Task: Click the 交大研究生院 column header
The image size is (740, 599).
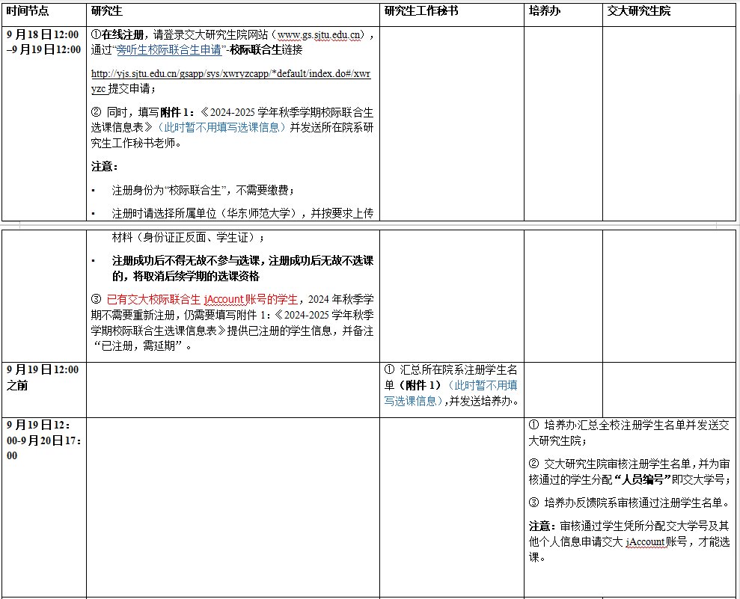Action: 638,11
